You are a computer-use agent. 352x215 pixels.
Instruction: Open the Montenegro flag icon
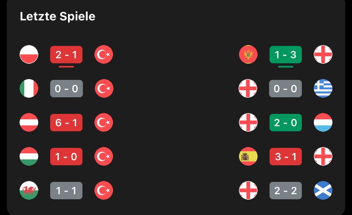coord(248,54)
